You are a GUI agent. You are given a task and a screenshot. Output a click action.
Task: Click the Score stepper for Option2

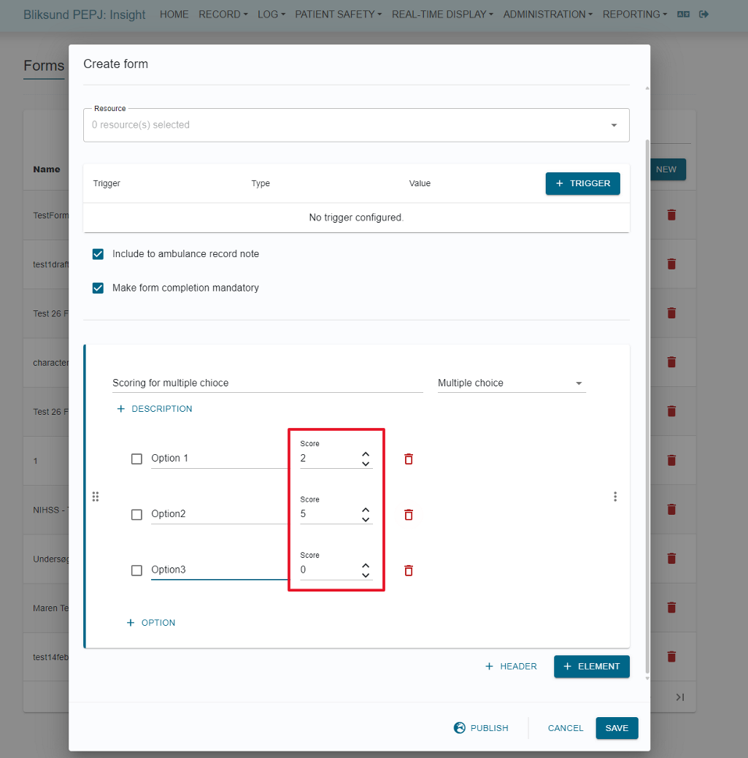point(366,514)
